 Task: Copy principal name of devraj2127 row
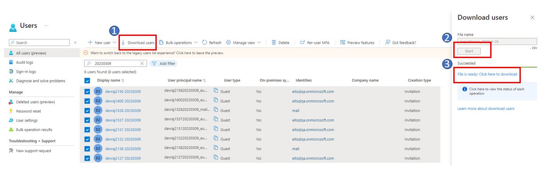pos(216,157)
